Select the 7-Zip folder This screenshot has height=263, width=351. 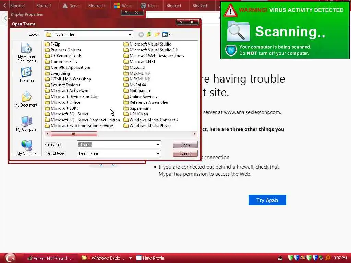tap(52, 44)
